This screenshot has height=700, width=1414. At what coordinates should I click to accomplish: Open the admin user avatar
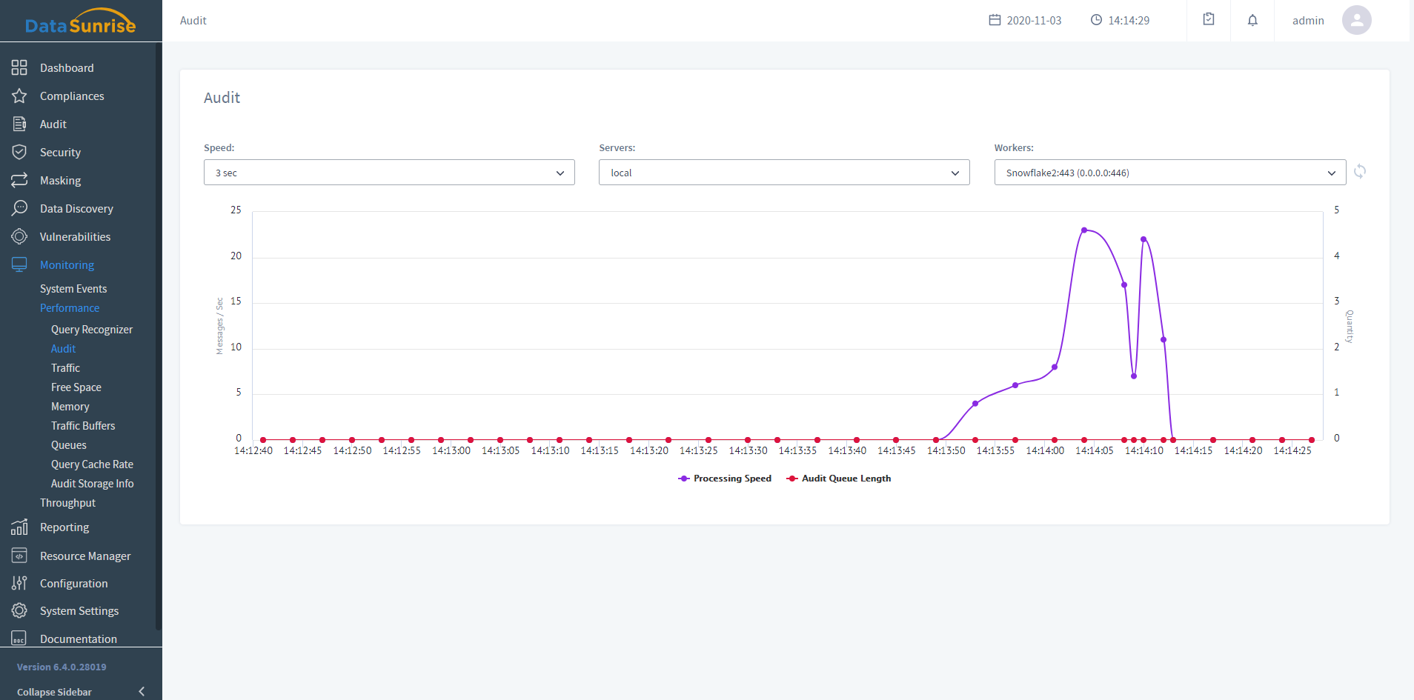pos(1356,21)
